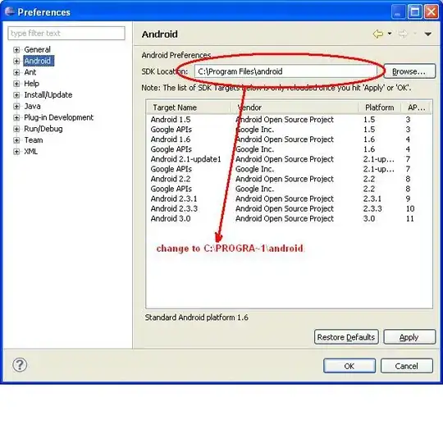Image resolution: width=443 pixels, height=434 pixels.
Task: Select the Android 1.6 target row
Action: [x=290, y=139]
